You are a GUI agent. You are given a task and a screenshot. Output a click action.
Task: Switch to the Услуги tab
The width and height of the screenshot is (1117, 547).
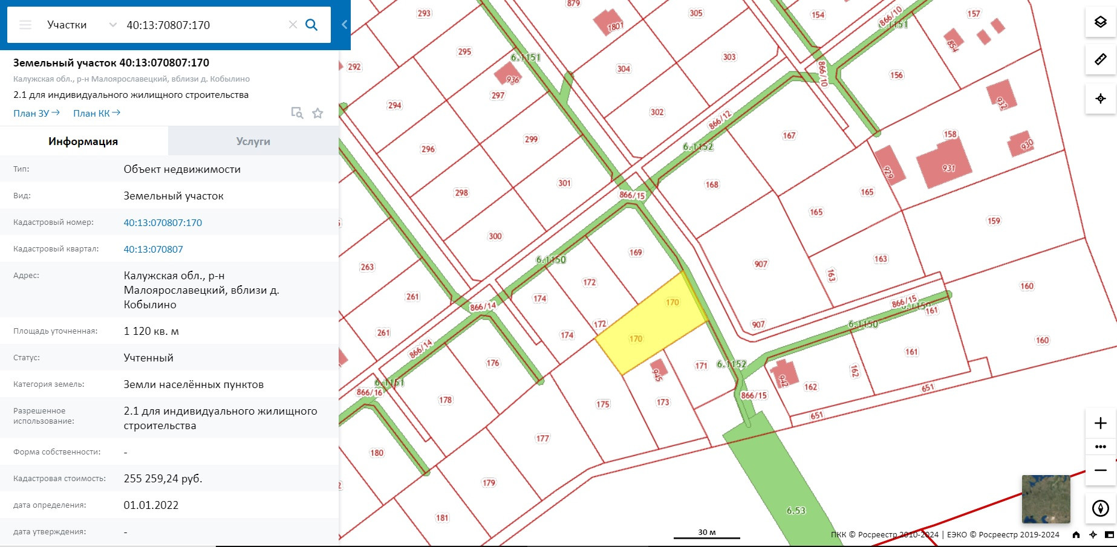[x=253, y=141]
